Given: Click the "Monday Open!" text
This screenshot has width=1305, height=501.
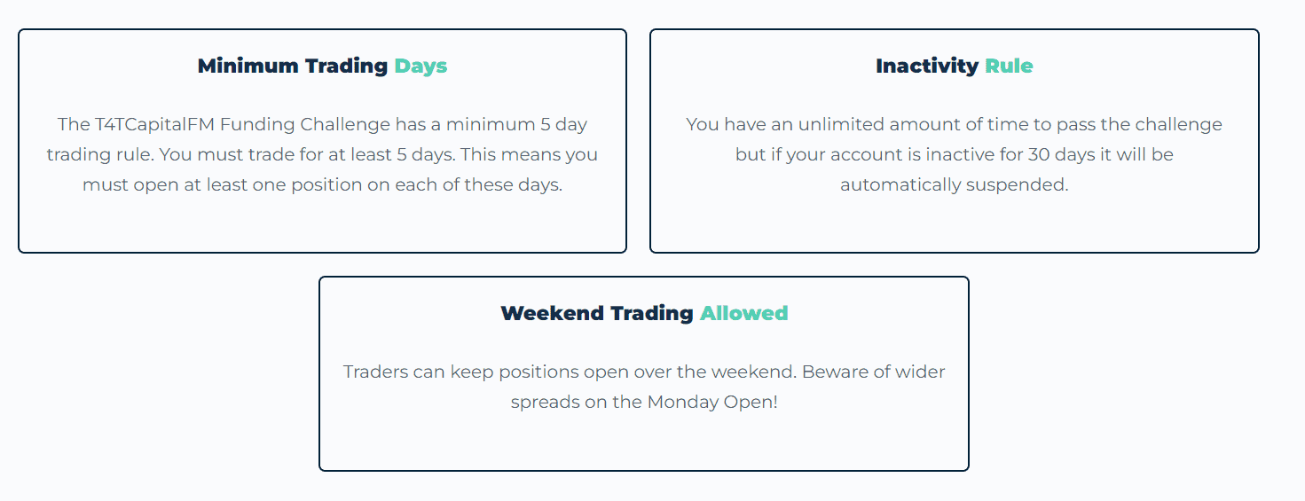Looking at the screenshot, I should tap(711, 402).
